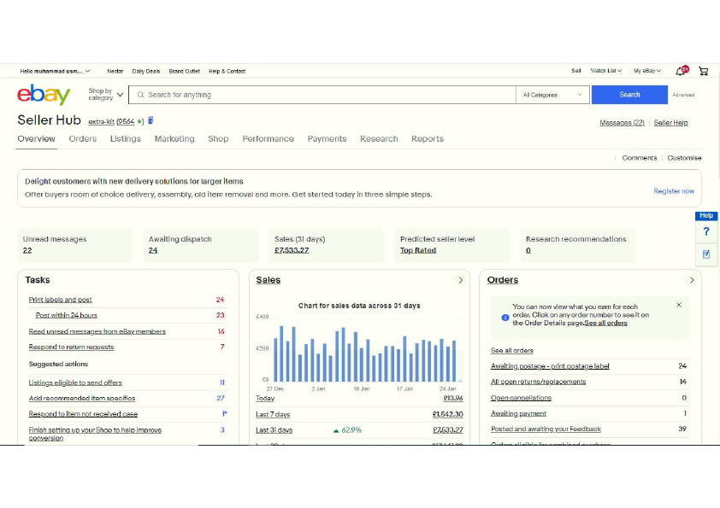Screen dimensions: 720x508
Task: Open Listings eligible to send offers
Action: point(75,382)
